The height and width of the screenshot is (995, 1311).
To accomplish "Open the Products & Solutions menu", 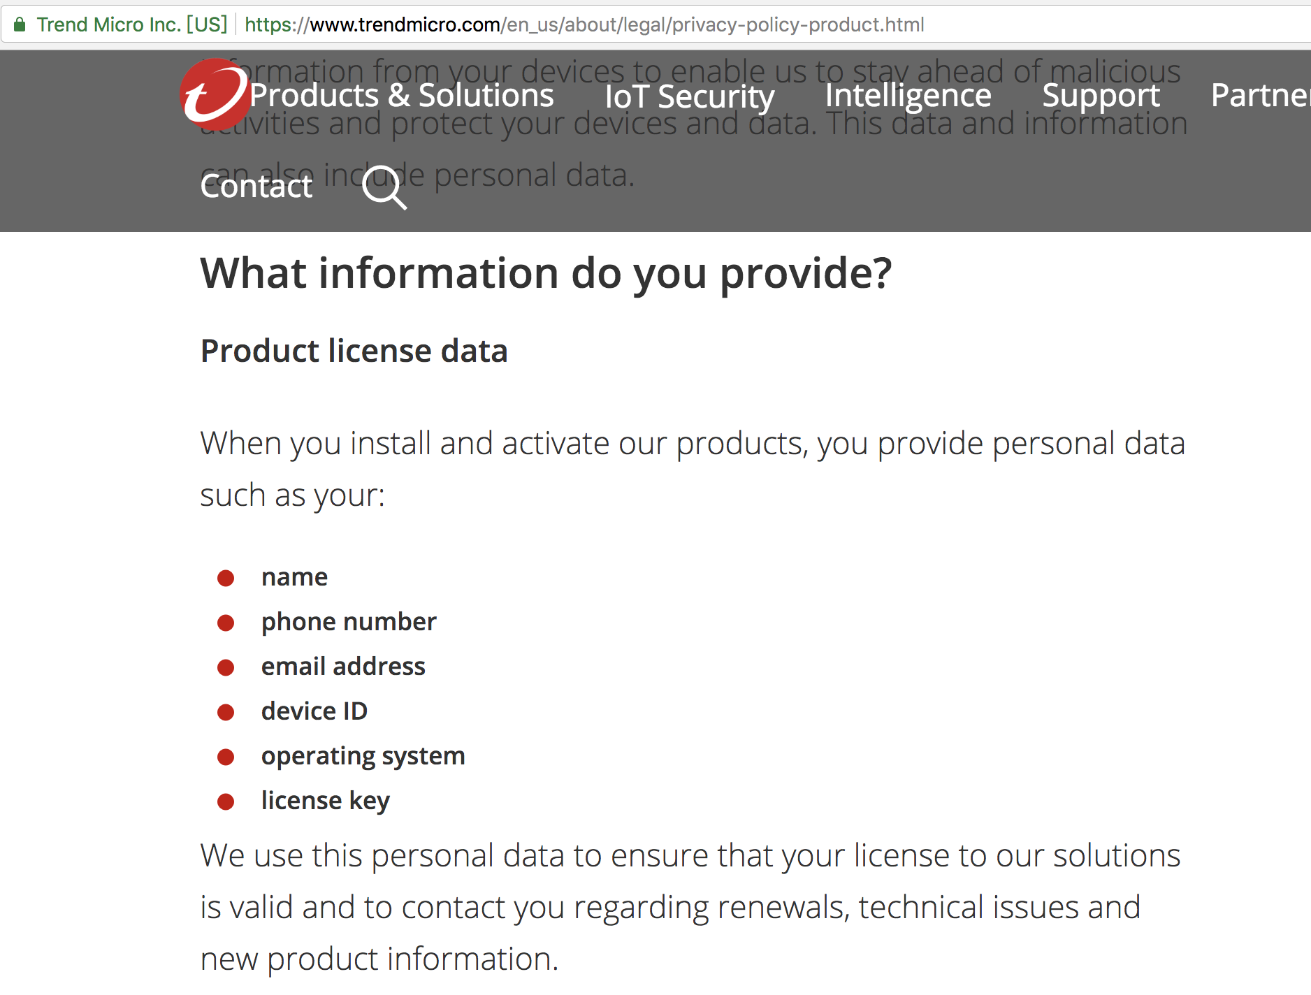I will coord(402,96).
